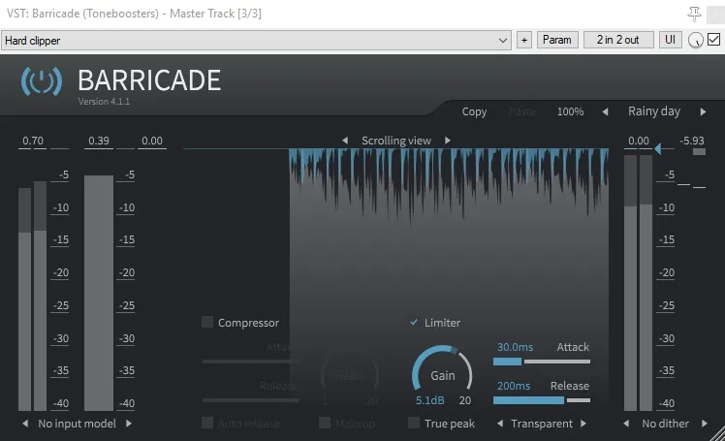Click the 0.70 input peak readout

tap(33, 141)
